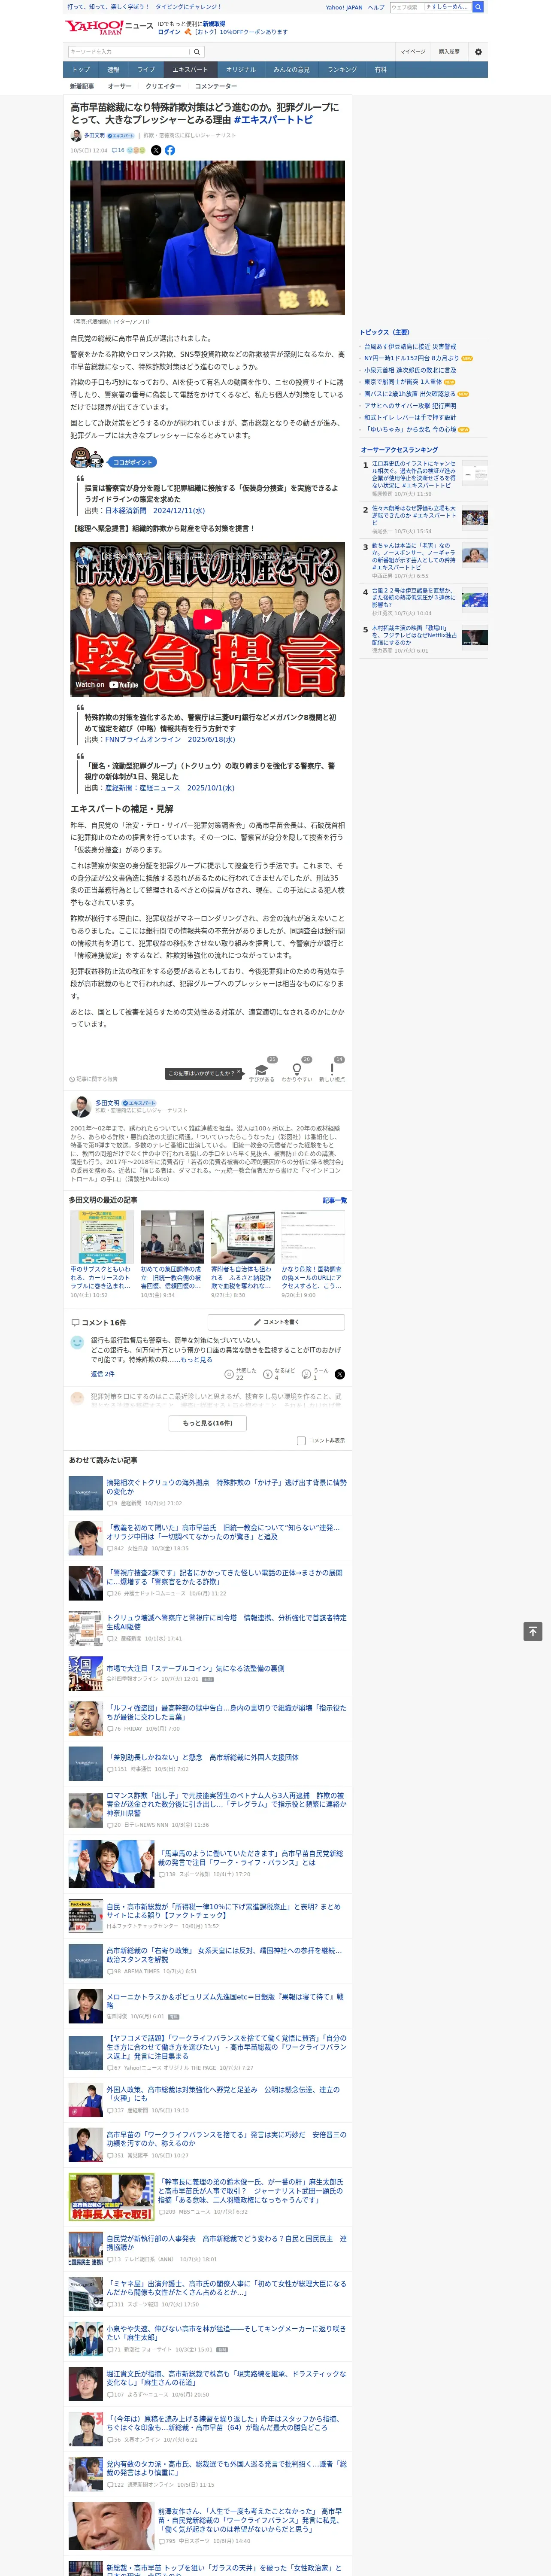Viewport: 551px width, 2576px height.
Task: Open the ライブ tab
Action: tap(146, 70)
